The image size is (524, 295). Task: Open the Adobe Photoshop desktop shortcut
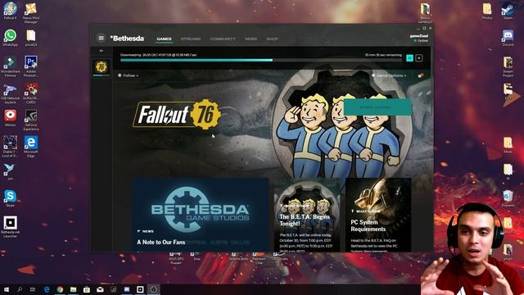coord(31,66)
